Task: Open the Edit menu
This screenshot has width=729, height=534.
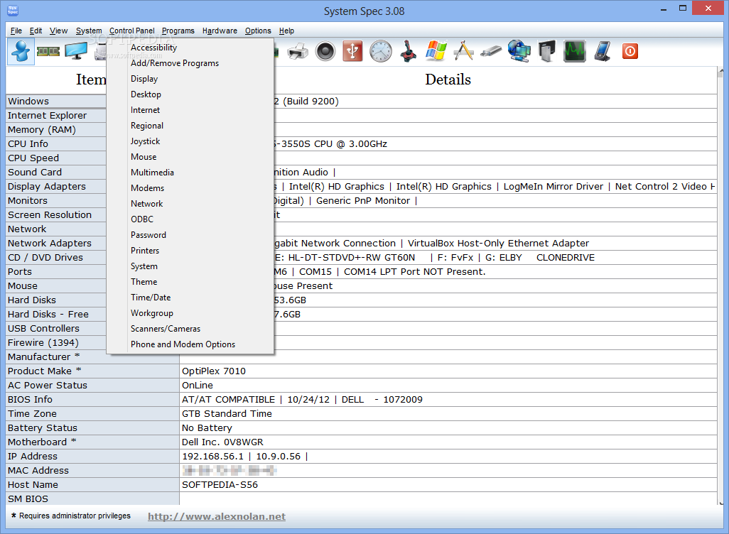Action: click(36, 31)
